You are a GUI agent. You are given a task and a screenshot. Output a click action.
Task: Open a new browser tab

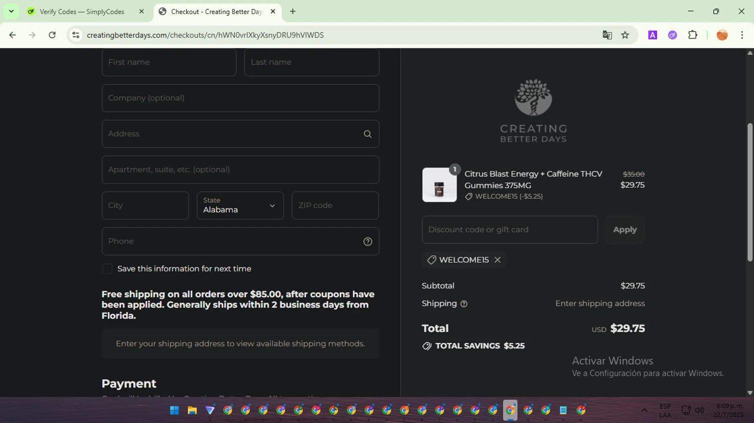click(293, 11)
